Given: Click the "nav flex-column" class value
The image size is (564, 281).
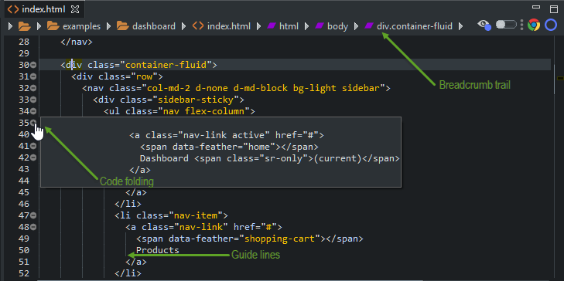Looking at the screenshot, I should pos(203,111).
